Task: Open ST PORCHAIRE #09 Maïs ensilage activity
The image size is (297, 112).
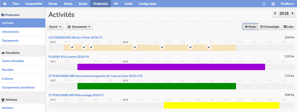Action: tap(76, 95)
